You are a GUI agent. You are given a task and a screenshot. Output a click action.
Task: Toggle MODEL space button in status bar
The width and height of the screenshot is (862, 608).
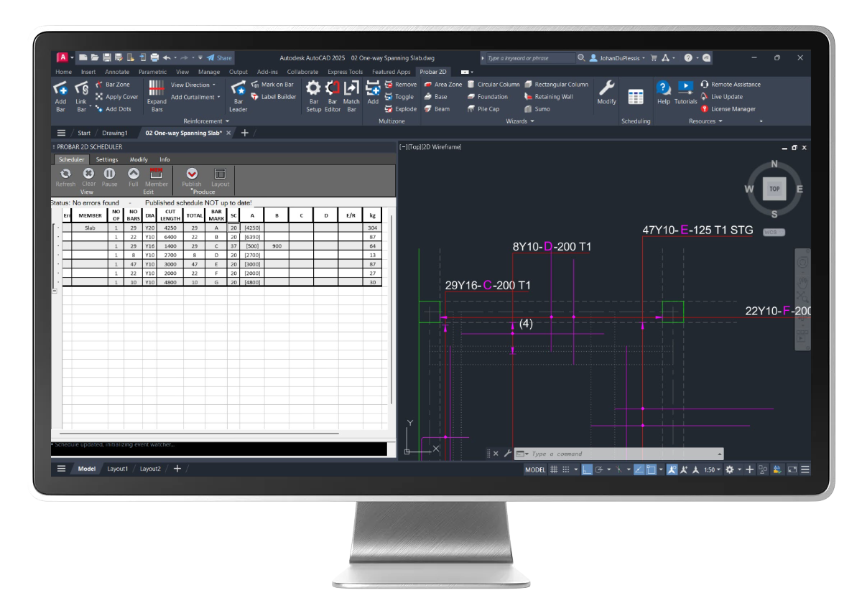535,469
